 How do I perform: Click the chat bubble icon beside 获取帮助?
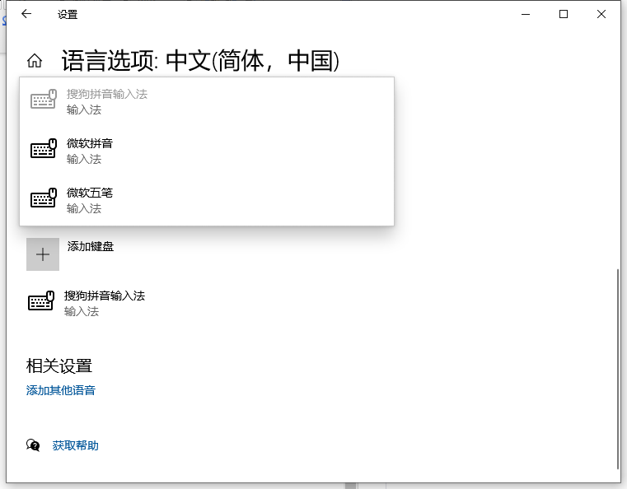[x=33, y=445]
